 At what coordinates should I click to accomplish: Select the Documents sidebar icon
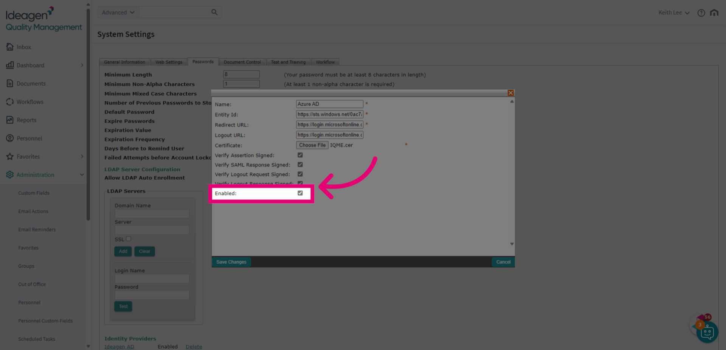31,84
